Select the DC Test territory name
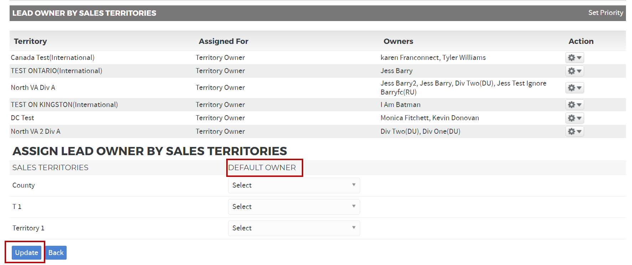Viewport: 632px width, 265px height. pyautogui.click(x=22, y=118)
